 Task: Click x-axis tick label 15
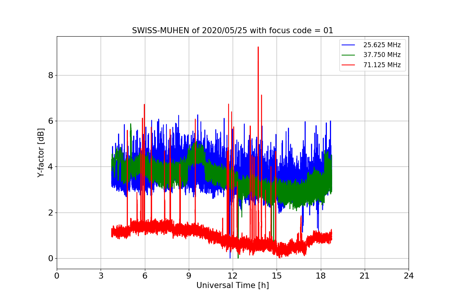277,276
